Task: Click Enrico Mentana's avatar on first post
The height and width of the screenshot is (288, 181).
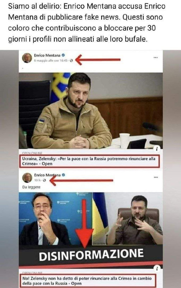Action: point(27,58)
